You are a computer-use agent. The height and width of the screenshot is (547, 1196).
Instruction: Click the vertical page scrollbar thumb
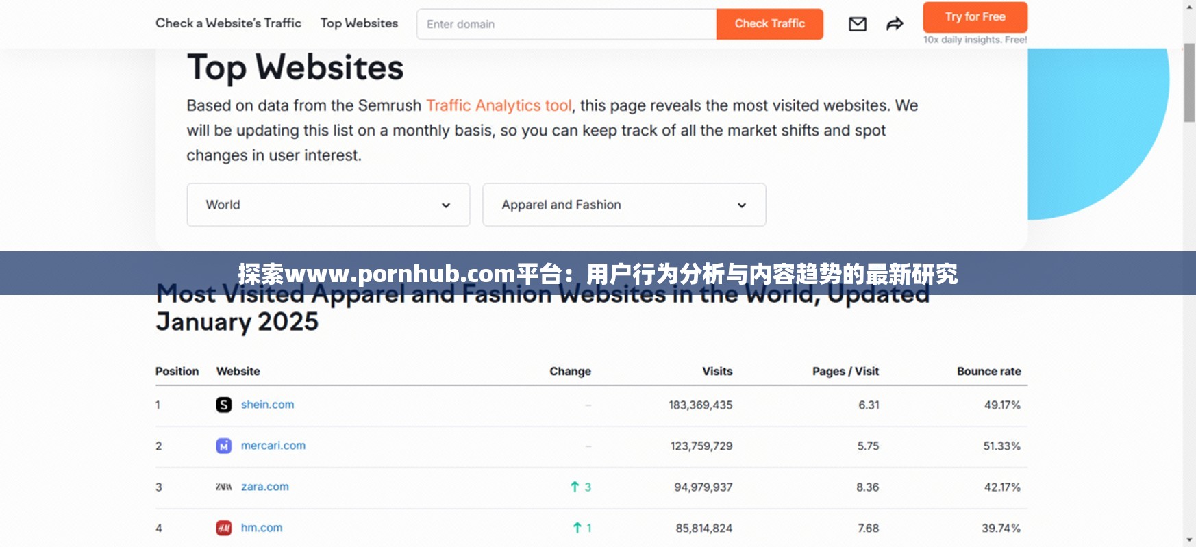(x=1189, y=82)
